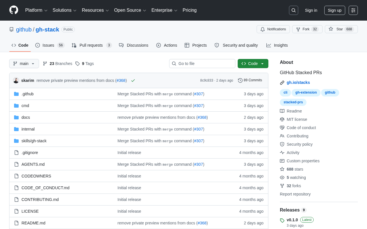This screenshot has height=229, width=367.
Task: Open the main branch selector dropdown
Action: 24,64
